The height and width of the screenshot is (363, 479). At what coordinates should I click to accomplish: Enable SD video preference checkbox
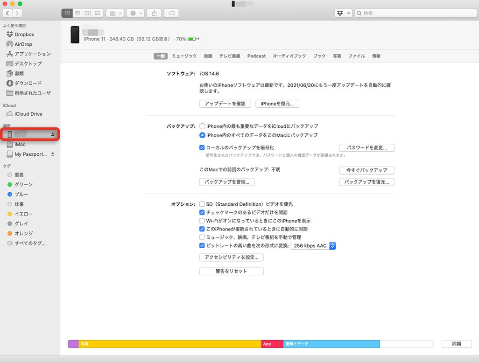[x=202, y=204]
